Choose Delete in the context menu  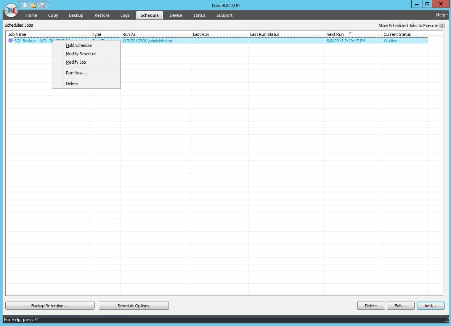pyautogui.click(x=87, y=84)
